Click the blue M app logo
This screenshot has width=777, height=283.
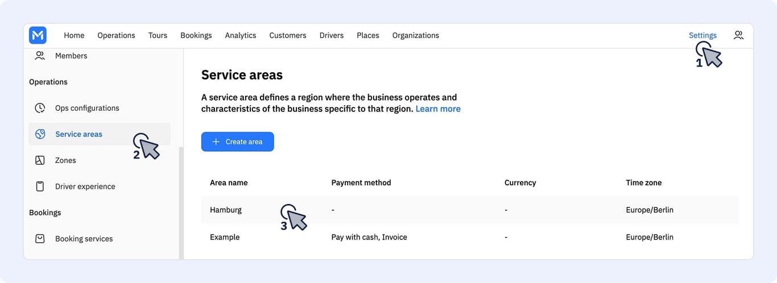(x=38, y=35)
